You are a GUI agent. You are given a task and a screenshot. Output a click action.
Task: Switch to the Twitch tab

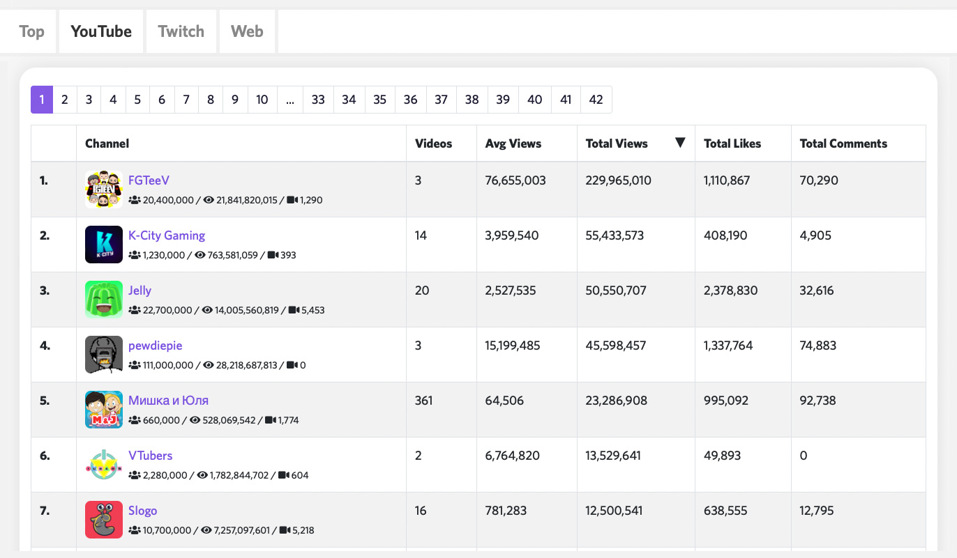point(181,31)
